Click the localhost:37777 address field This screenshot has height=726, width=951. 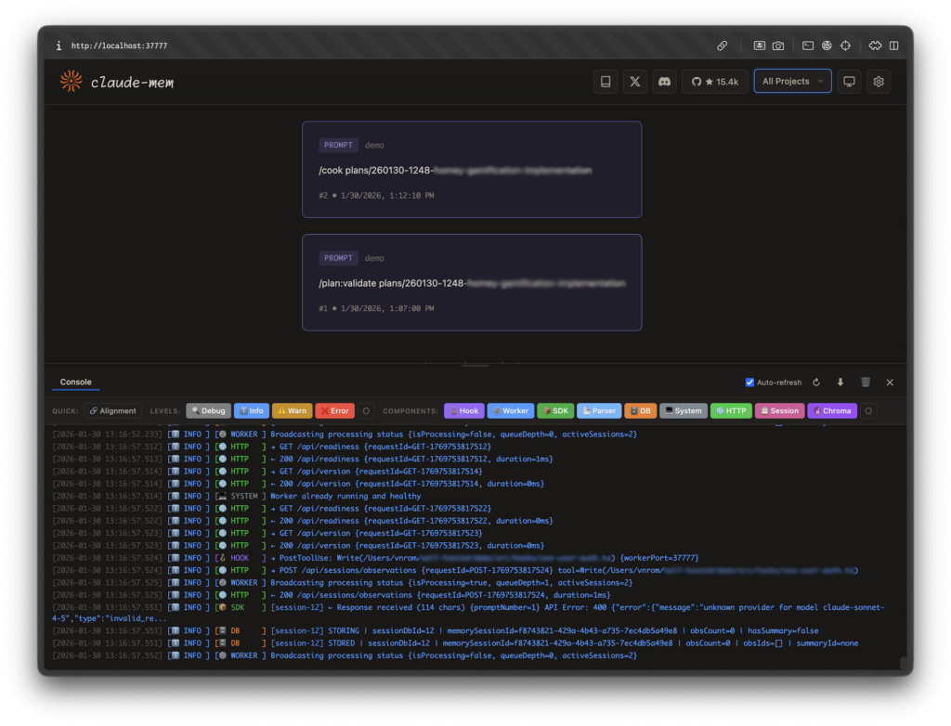point(119,45)
